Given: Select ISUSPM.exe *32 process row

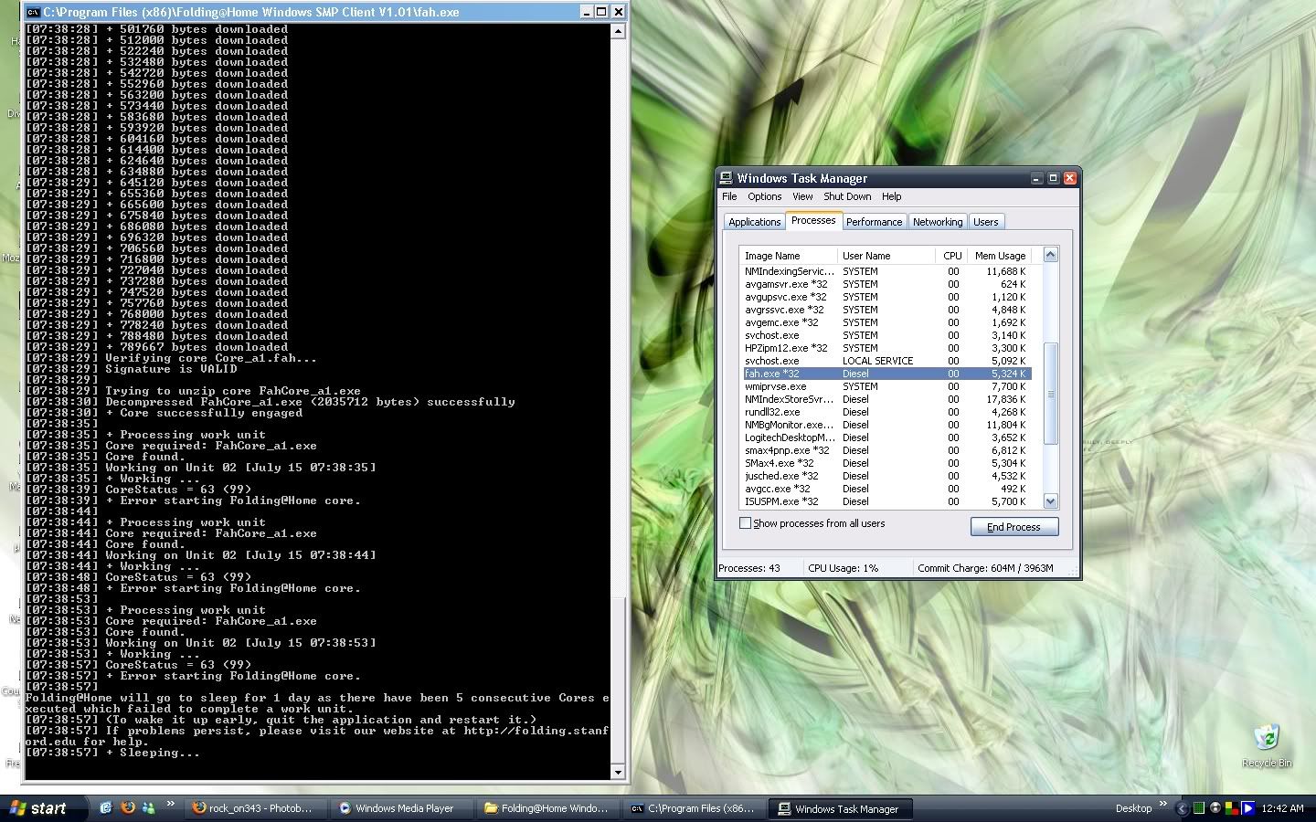Looking at the screenshot, I should [x=886, y=501].
